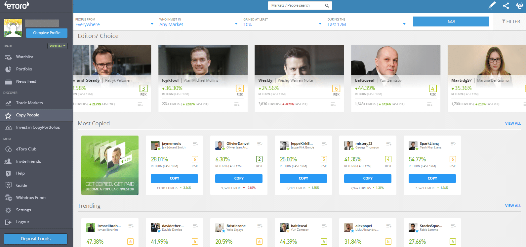Toggle SparkLiang watchlist icon
Viewport: 526px width, 247px height.
(x=453, y=144)
